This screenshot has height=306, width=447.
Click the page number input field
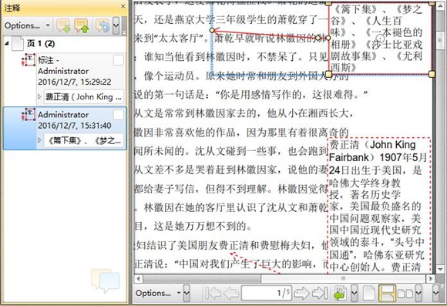266,293
